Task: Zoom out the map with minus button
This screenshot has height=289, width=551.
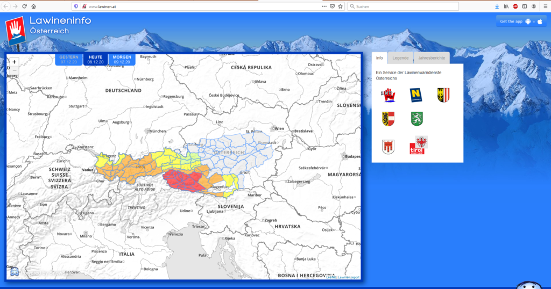Action: pyautogui.click(x=14, y=70)
